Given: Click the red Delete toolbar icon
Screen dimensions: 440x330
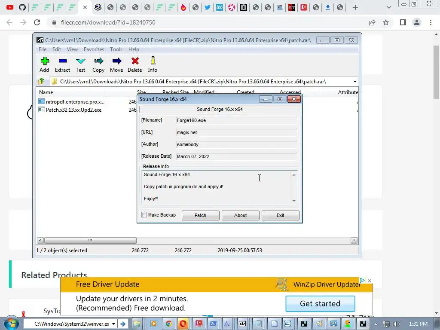Looking at the screenshot, I should coord(134,64).
